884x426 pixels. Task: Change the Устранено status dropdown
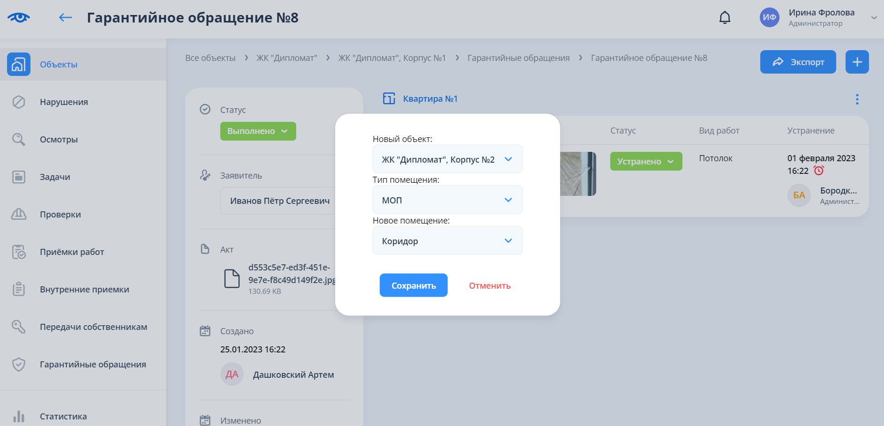(x=645, y=162)
